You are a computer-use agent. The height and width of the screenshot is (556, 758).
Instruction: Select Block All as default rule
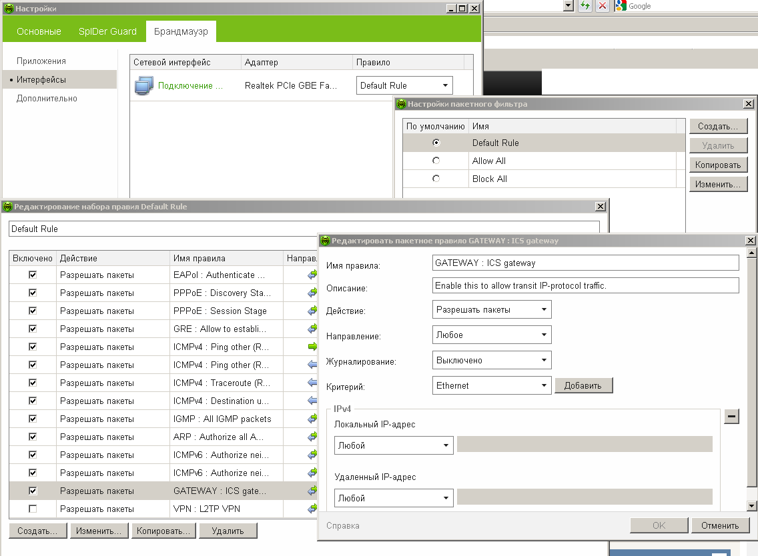click(436, 179)
